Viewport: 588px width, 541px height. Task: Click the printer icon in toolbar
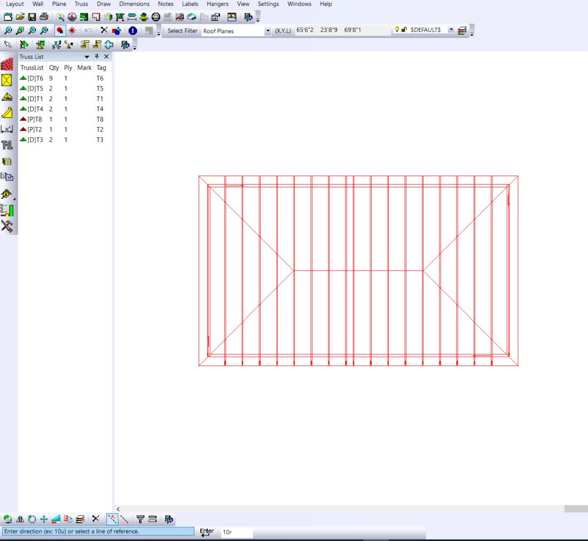(x=44, y=17)
